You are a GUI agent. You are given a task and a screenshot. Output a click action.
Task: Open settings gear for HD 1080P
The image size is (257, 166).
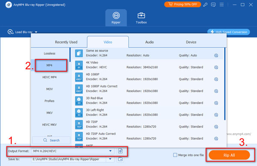pyautogui.click(x=216, y=79)
